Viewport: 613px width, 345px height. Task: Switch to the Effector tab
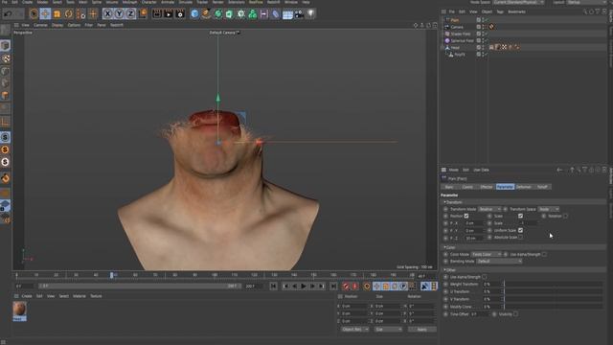click(487, 187)
